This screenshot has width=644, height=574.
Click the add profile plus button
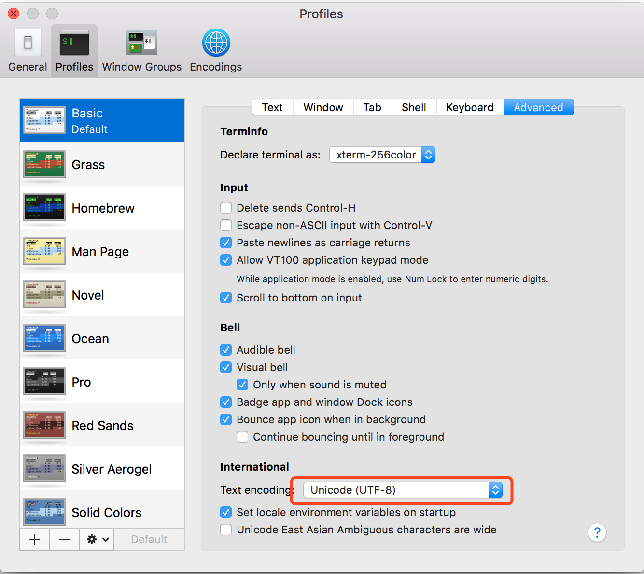click(35, 539)
